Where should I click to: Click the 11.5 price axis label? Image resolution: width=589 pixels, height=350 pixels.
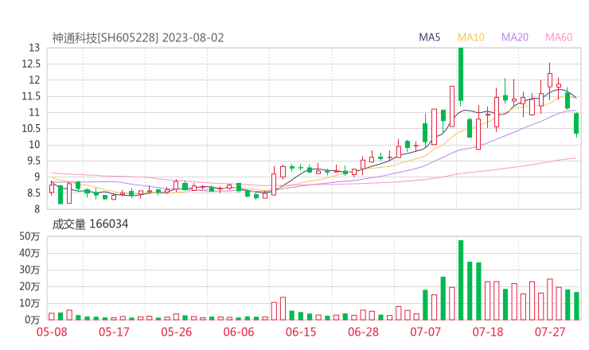coord(31,96)
